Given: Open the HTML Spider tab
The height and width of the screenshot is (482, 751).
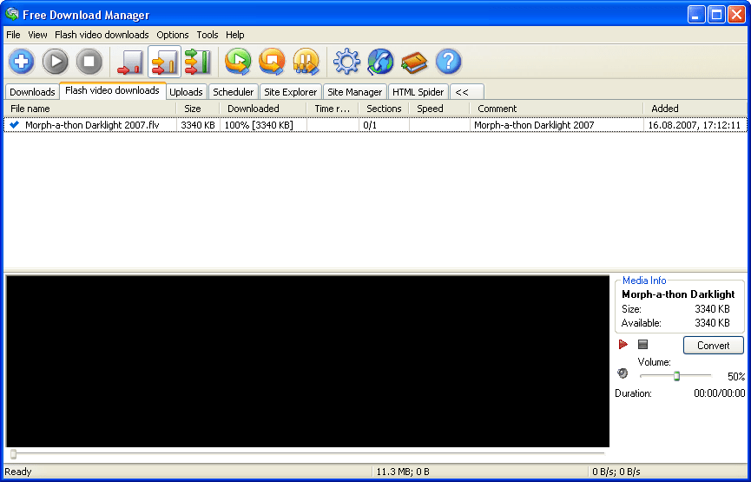Looking at the screenshot, I should tap(418, 92).
